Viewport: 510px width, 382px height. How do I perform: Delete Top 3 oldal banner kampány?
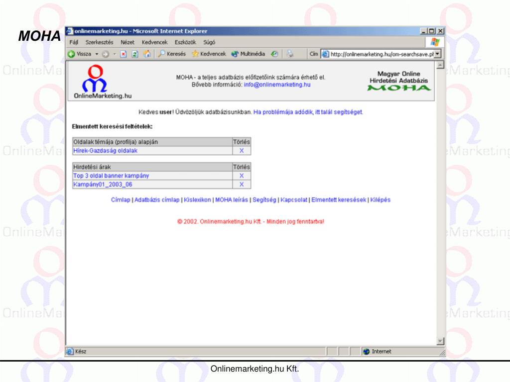(242, 176)
